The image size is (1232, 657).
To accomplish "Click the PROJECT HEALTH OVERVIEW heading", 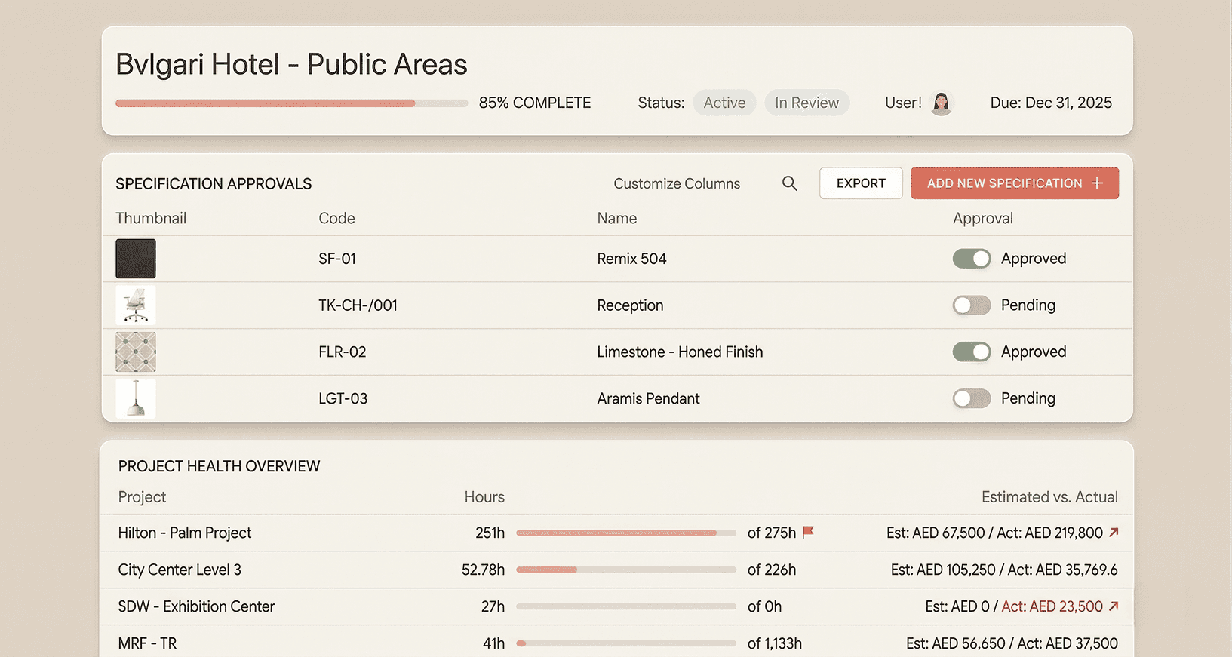I will pos(219,466).
